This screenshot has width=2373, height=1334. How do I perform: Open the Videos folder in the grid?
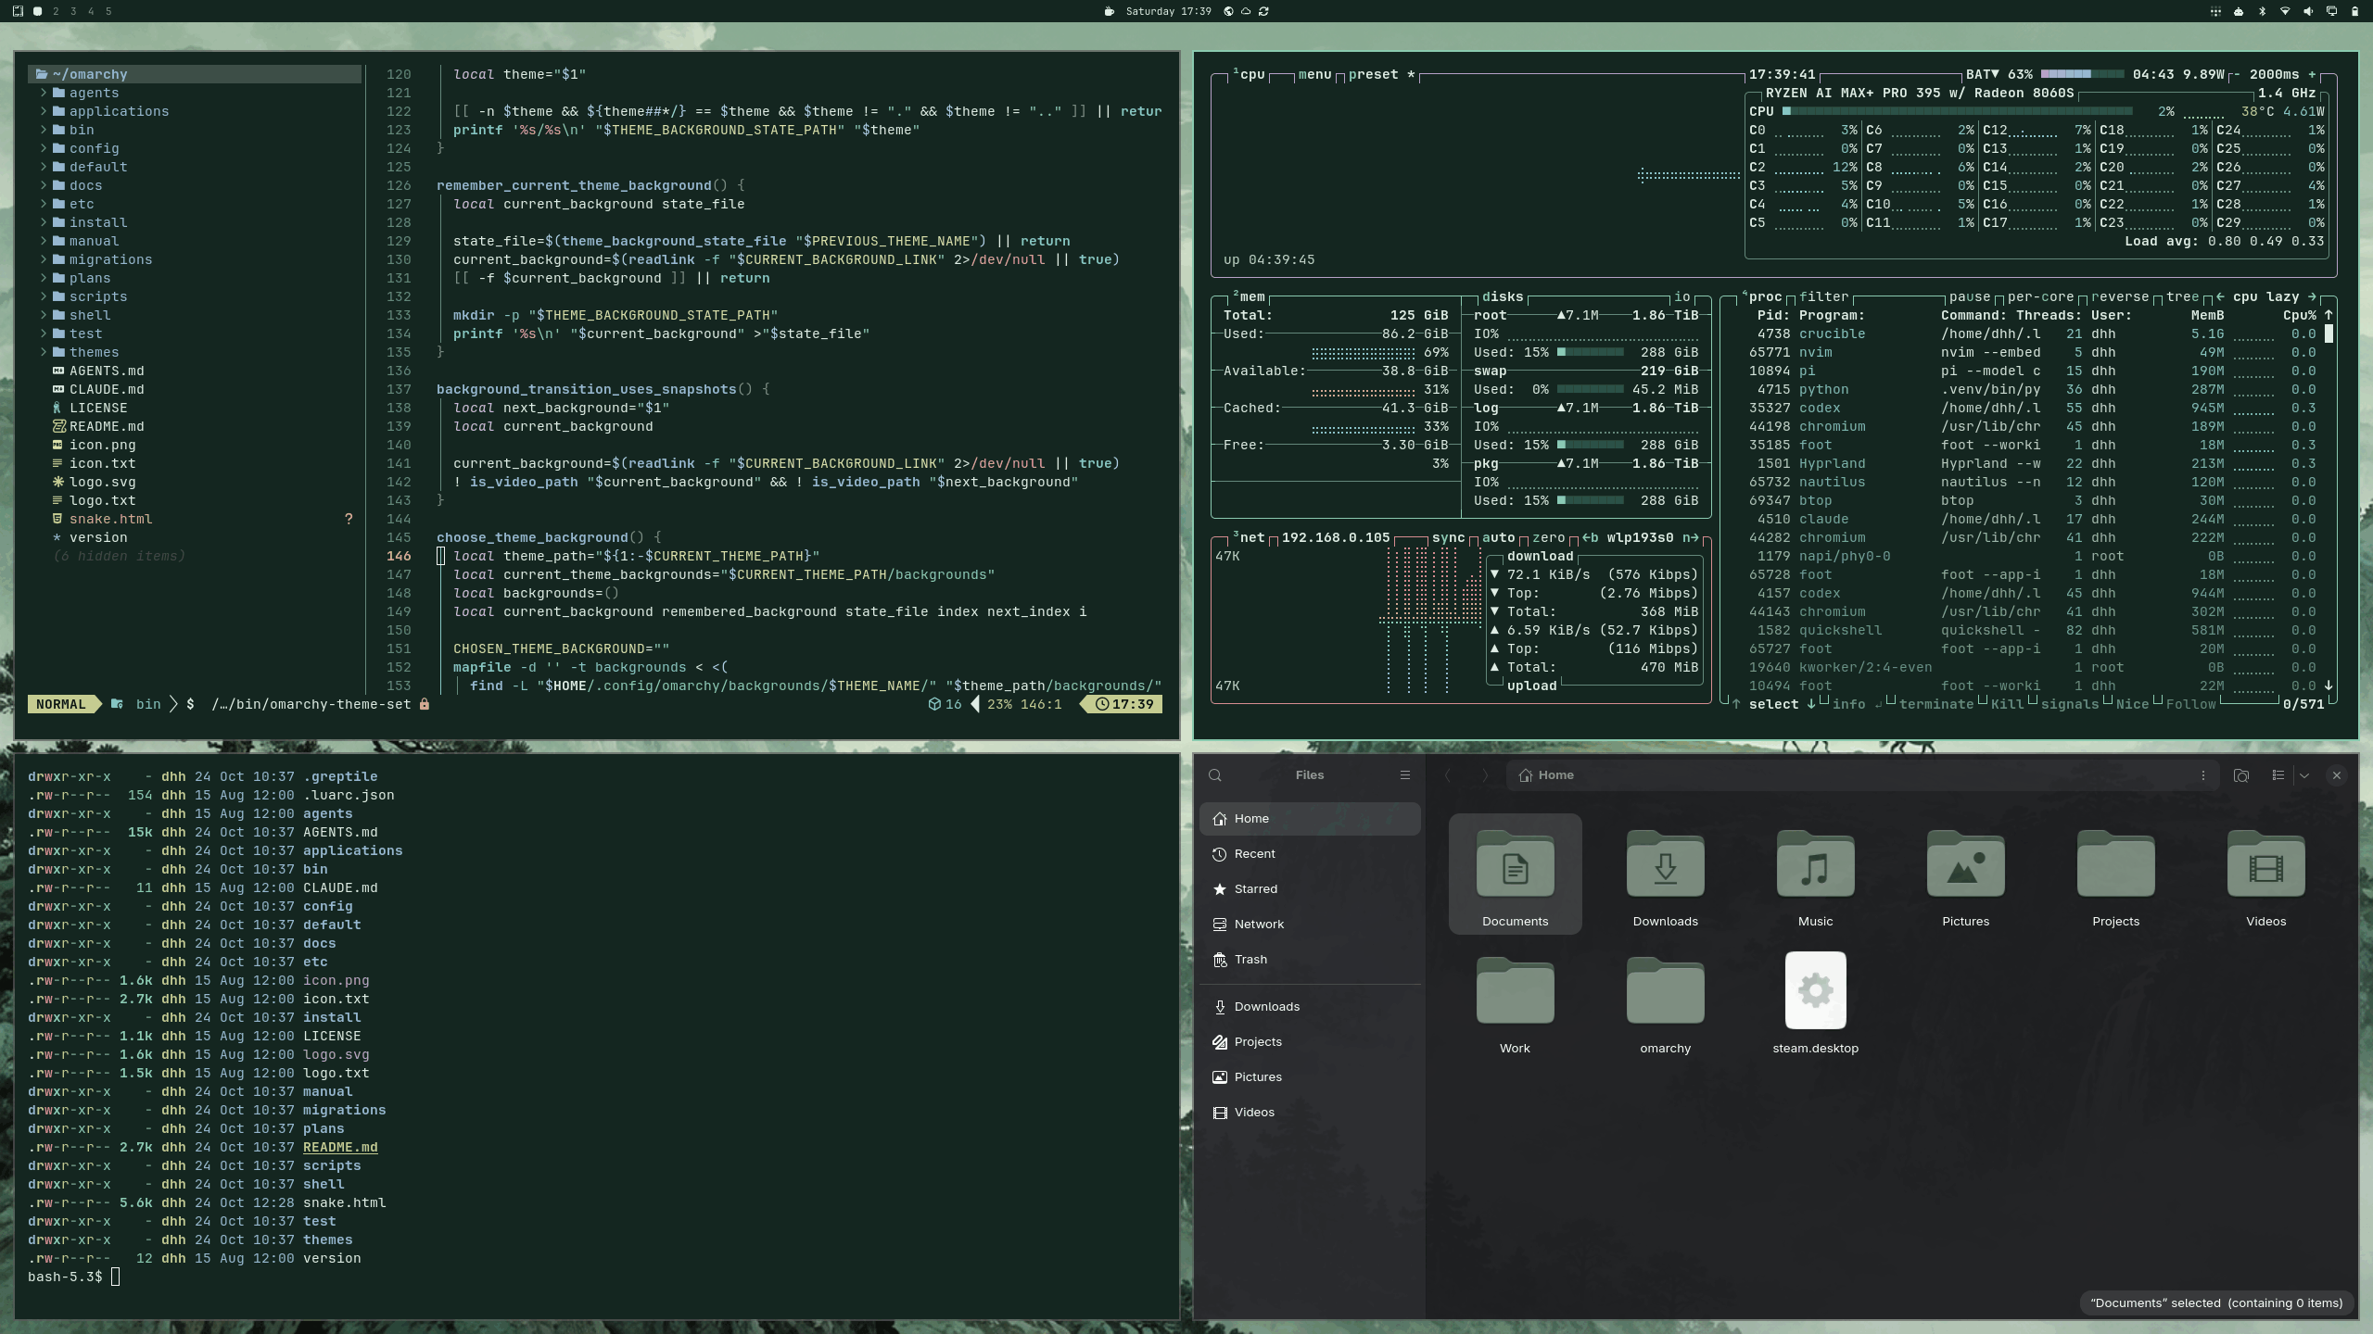[2265, 874]
